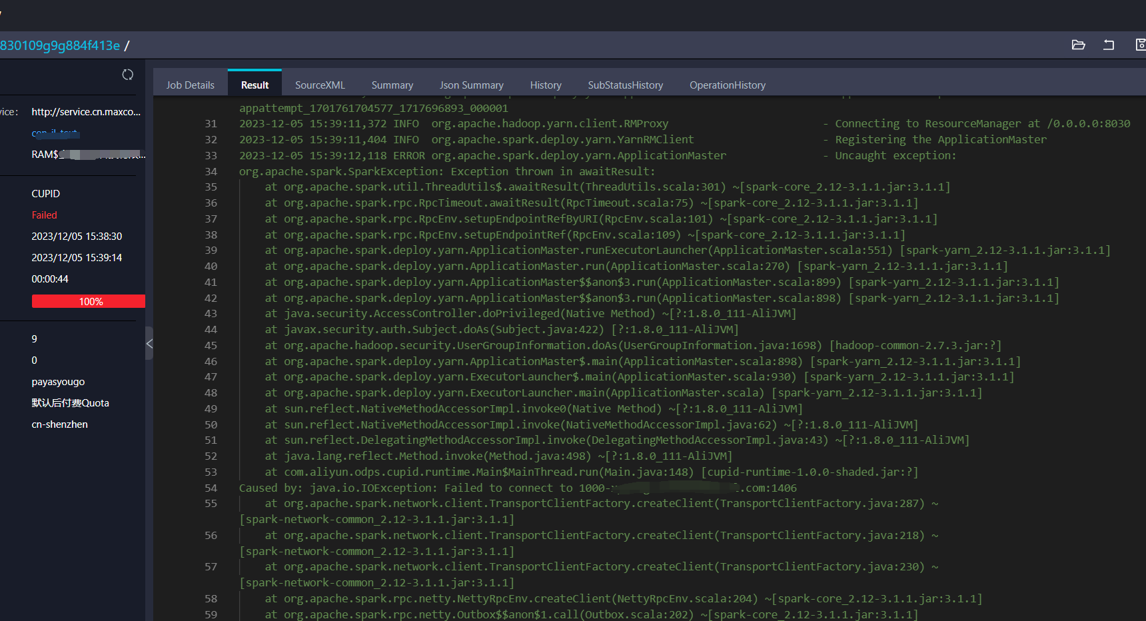
Task: Open the History tab
Action: [x=546, y=85]
